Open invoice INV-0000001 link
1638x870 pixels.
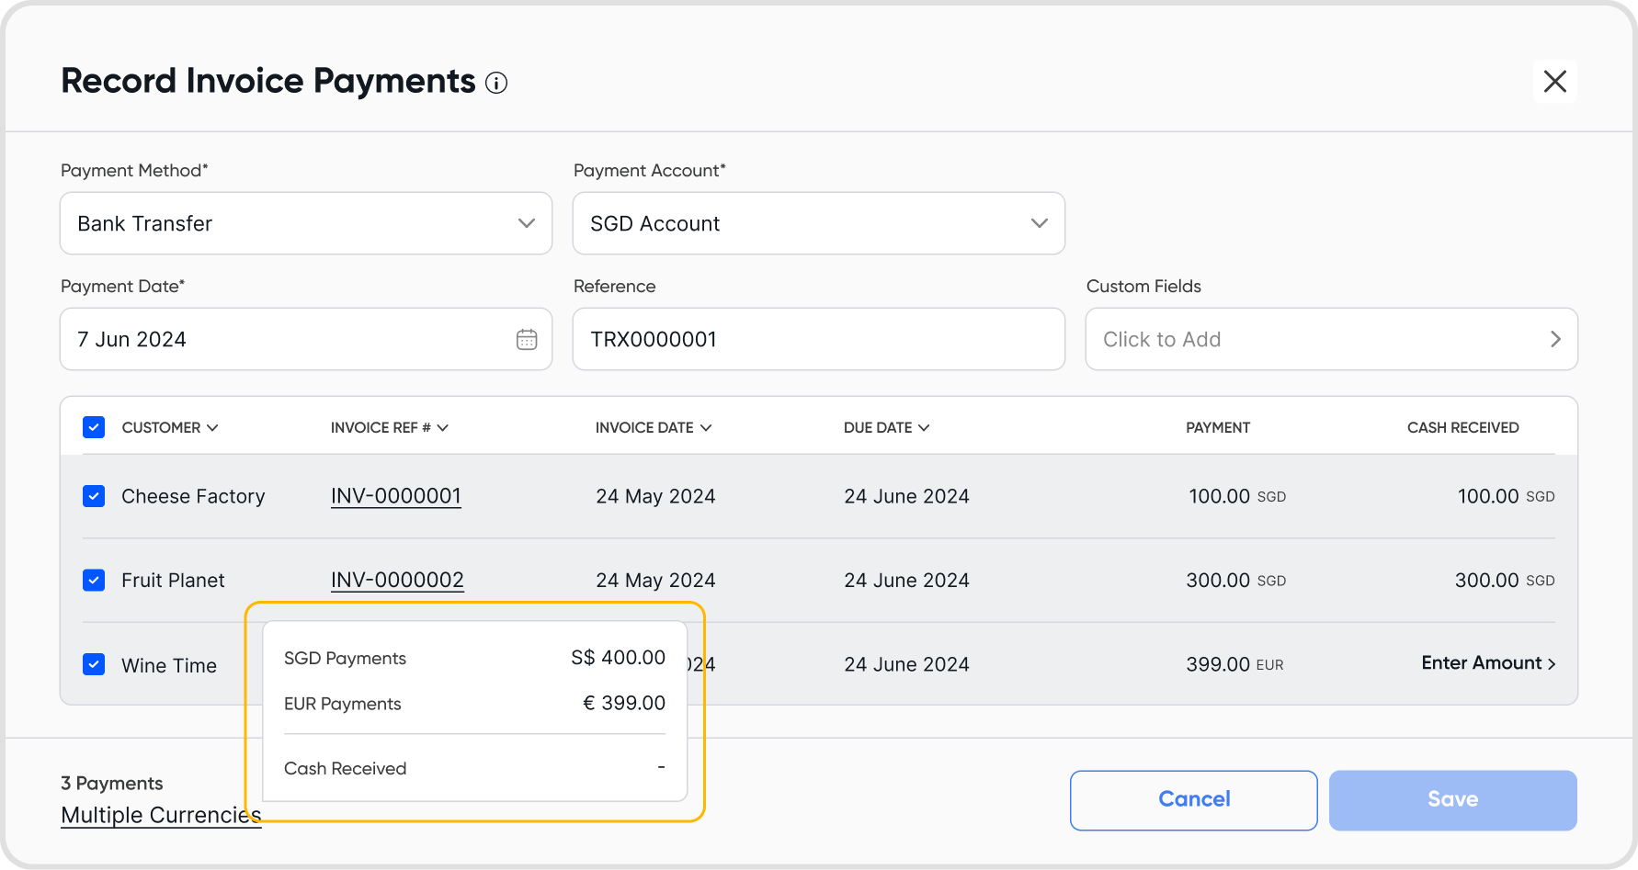pos(396,496)
